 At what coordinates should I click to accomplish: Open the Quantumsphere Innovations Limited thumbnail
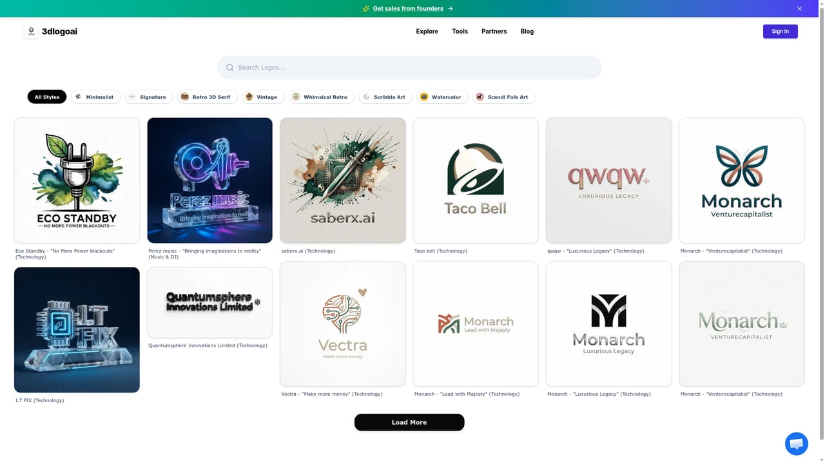point(210,302)
